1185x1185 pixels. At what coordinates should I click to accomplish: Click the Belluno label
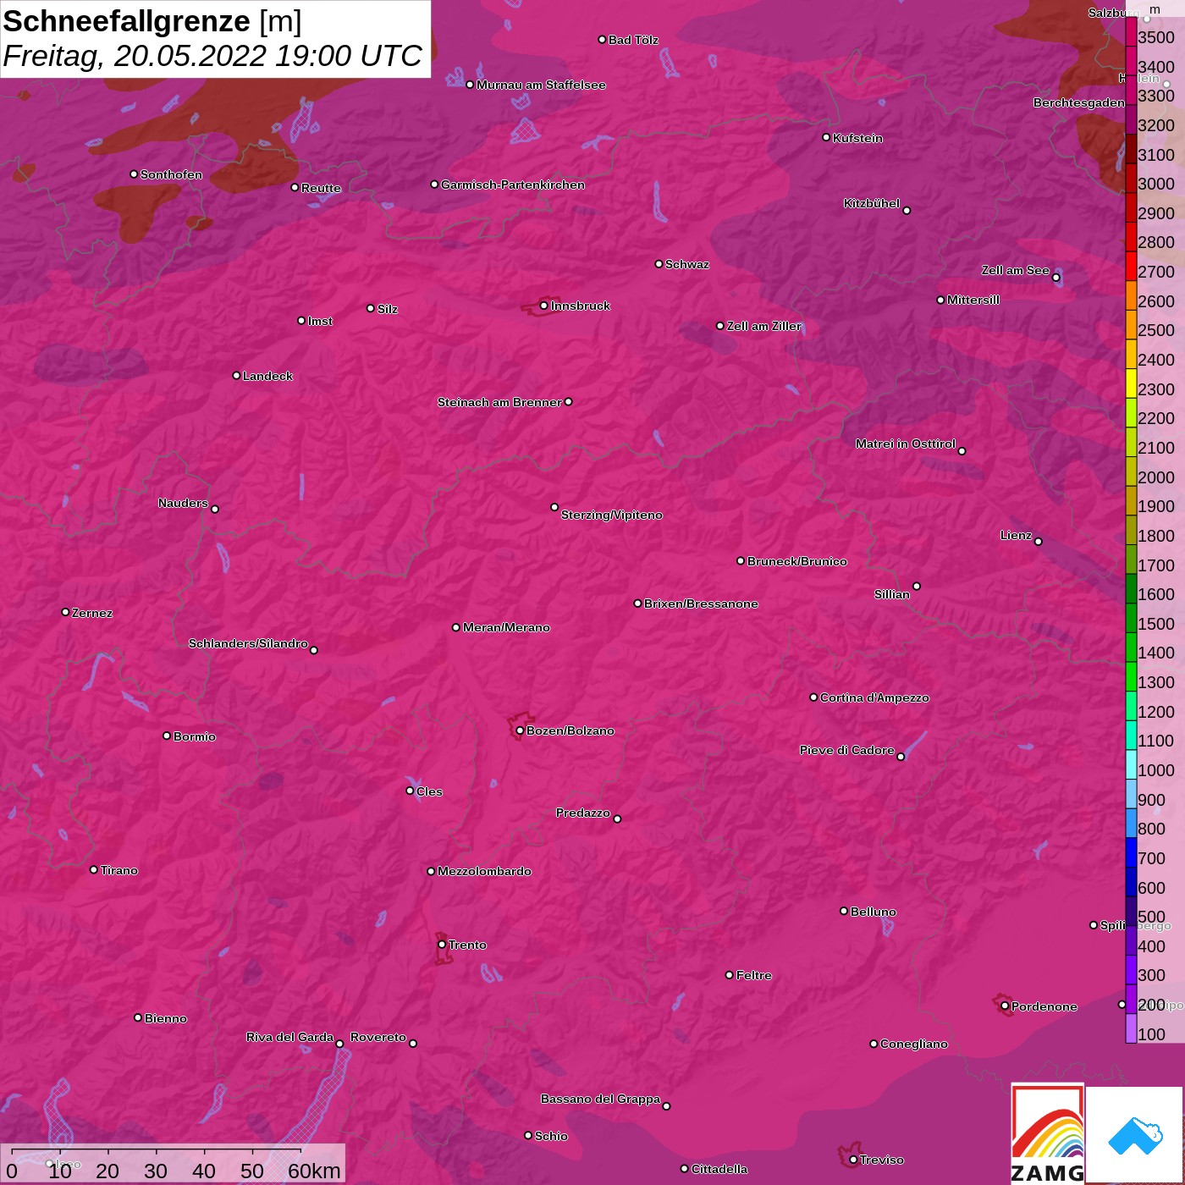pos(873,912)
